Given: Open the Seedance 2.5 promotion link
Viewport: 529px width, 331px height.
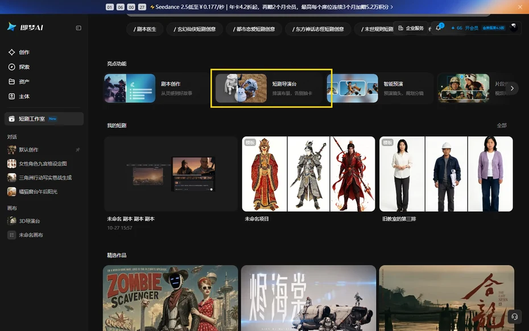Looking at the screenshot, I should point(271,7).
